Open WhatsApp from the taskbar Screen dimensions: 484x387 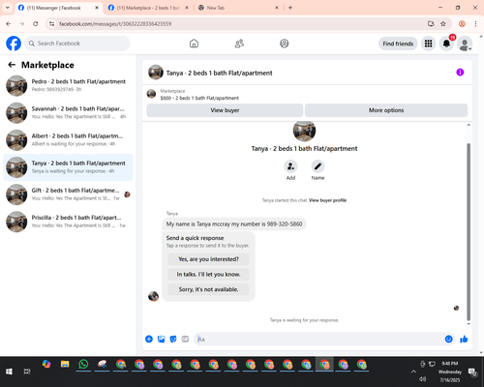coord(83,365)
